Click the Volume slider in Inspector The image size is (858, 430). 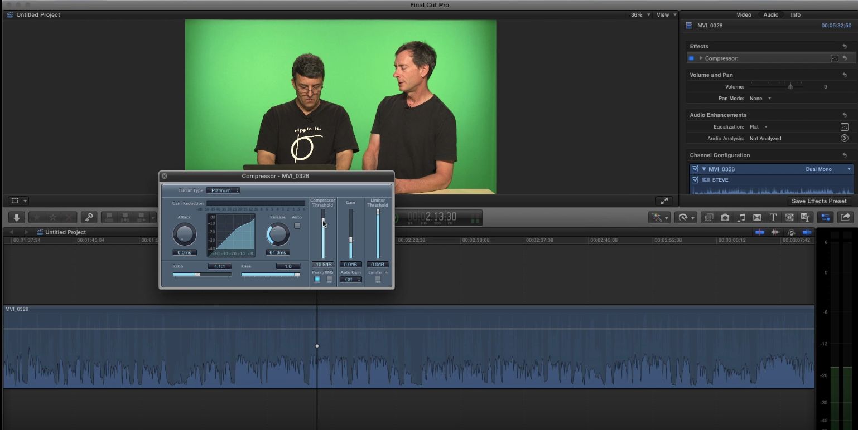pos(777,87)
